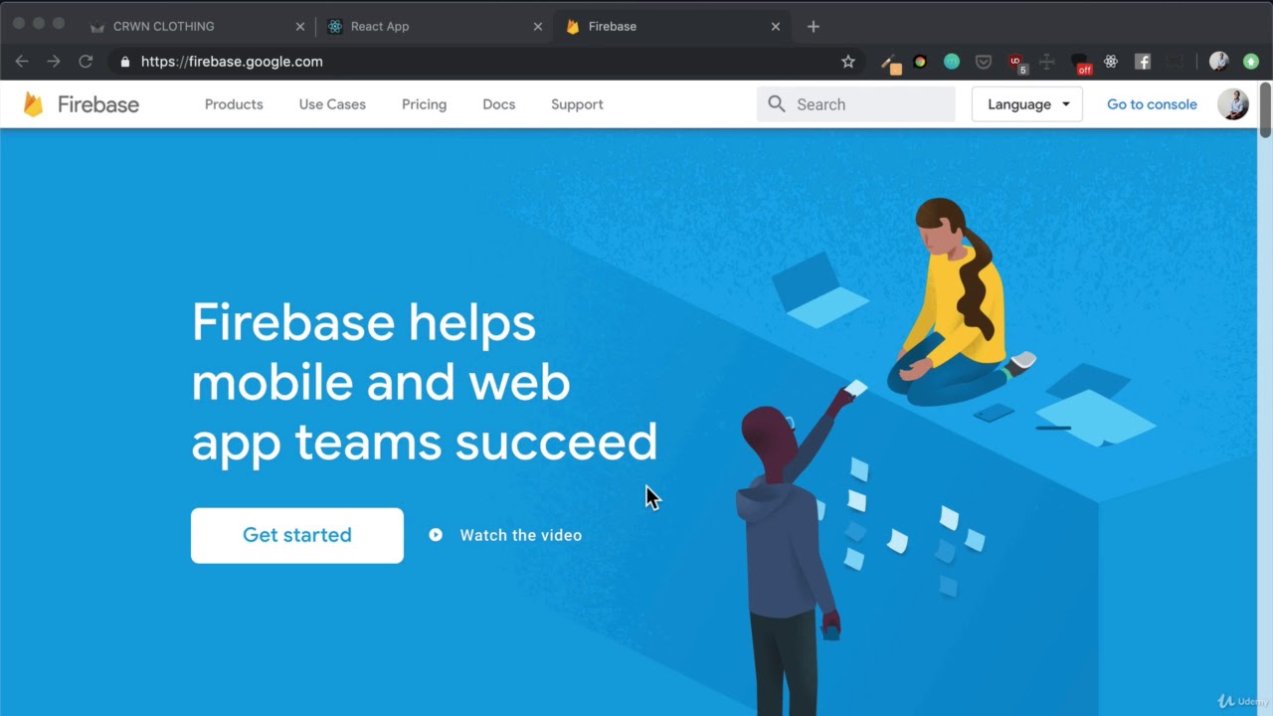Open the uBlock Origin extension icon
Image resolution: width=1273 pixels, height=716 pixels.
tap(1015, 63)
